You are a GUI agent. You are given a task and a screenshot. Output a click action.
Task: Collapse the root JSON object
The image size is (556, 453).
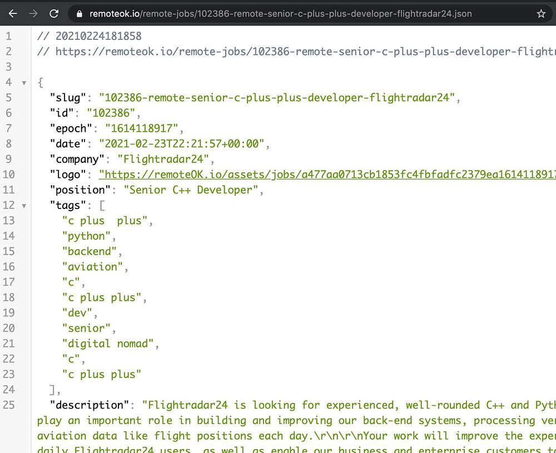point(24,83)
